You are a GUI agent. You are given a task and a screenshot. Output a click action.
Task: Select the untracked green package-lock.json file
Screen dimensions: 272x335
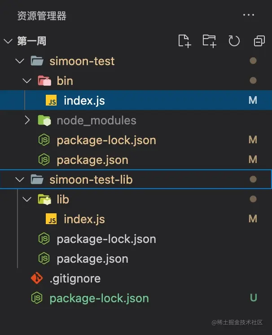click(99, 298)
